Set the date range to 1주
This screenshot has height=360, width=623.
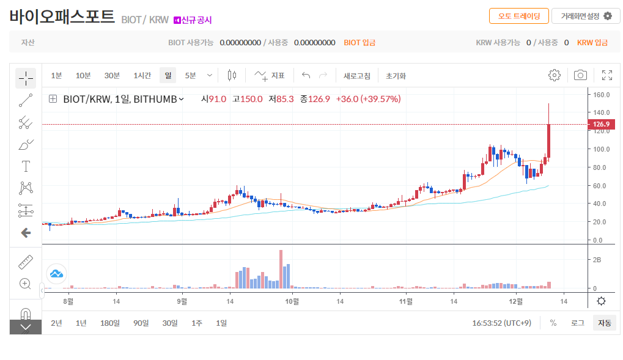(x=197, y=323)
